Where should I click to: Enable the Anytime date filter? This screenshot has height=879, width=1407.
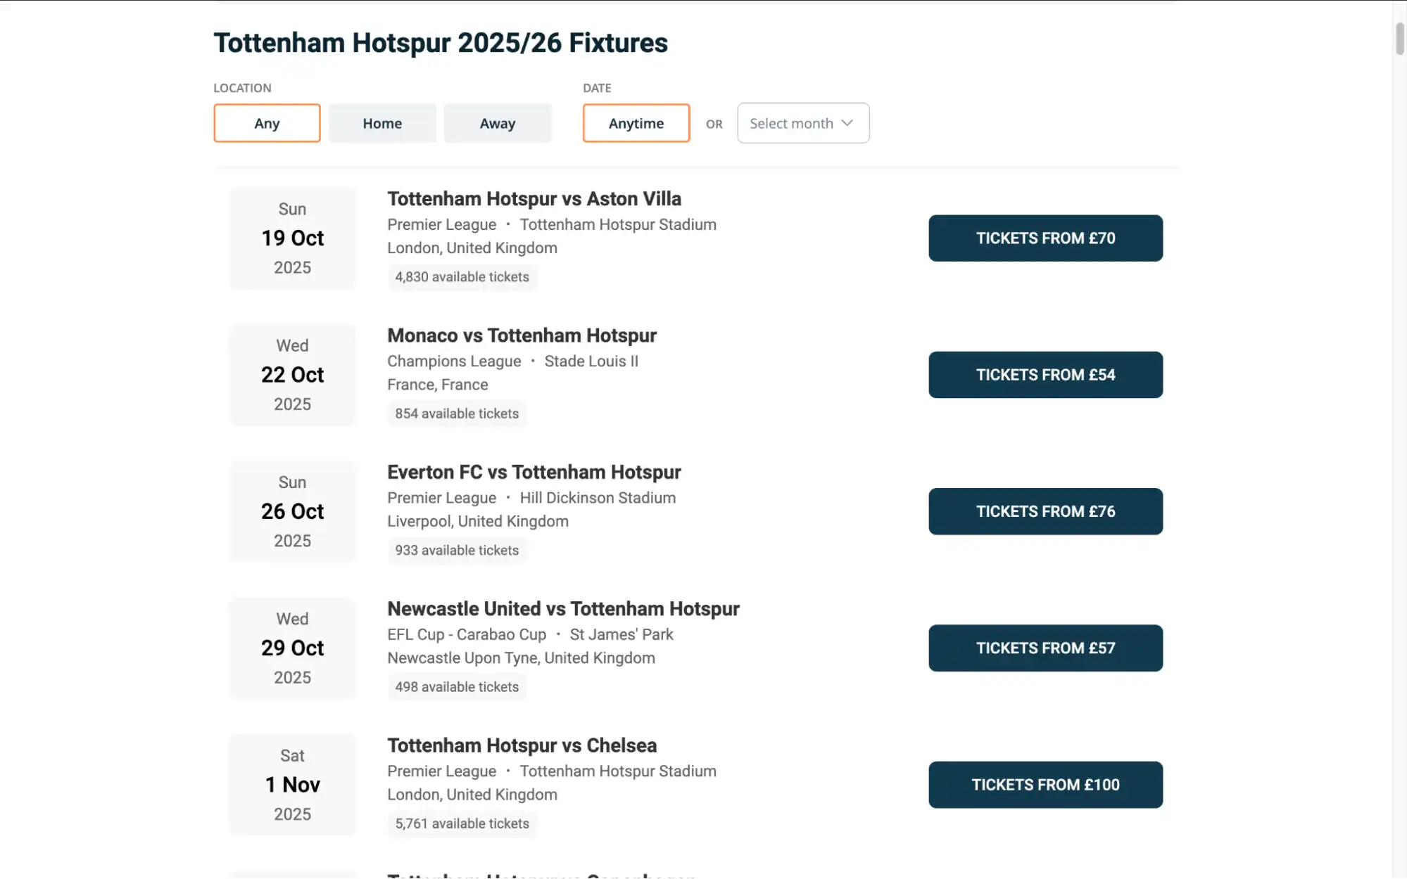coord(636,122)
